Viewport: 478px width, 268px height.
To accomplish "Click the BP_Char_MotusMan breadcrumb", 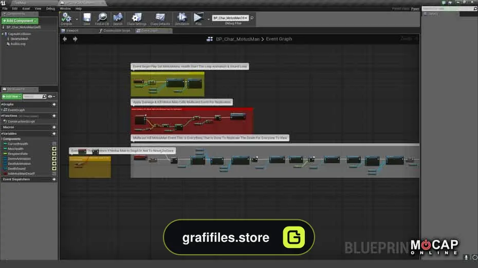I will [237, 39].
